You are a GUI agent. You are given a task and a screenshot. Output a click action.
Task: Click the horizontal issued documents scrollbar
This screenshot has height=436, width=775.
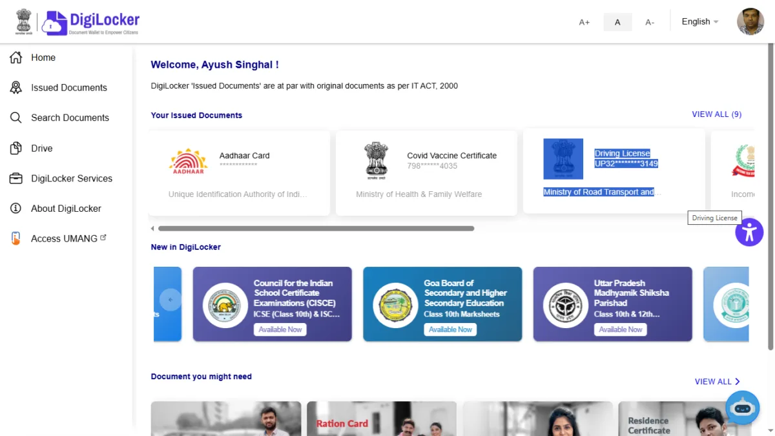click(x=316, y=229)
